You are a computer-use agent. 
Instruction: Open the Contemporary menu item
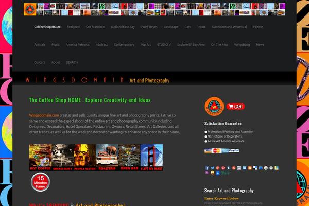click(x=124, y=45)
